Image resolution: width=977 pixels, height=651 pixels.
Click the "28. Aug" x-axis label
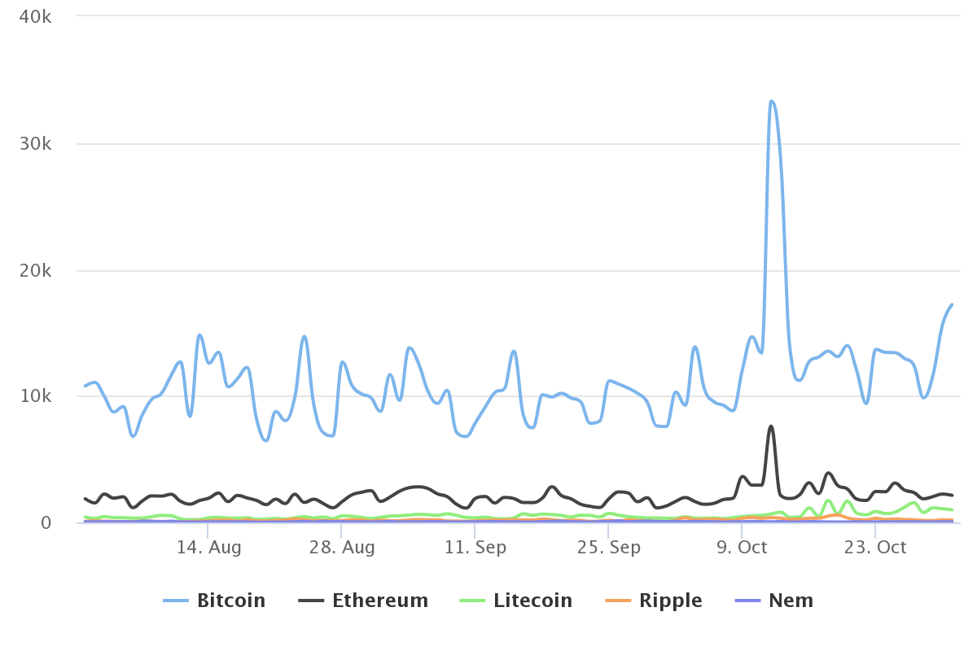coord(343,548)
